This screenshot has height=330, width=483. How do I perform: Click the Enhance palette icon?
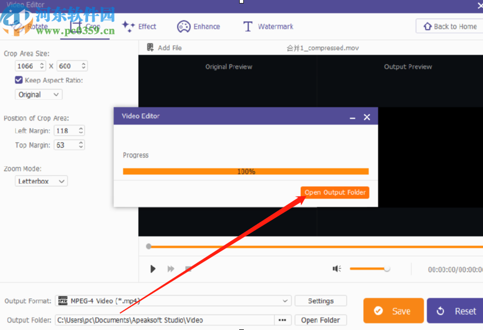pos(183,26)
